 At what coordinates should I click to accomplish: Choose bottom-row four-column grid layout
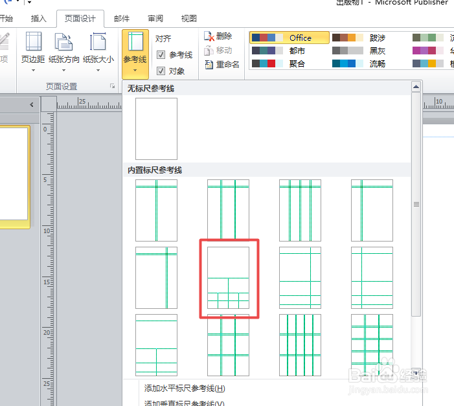tap(300, 345)
